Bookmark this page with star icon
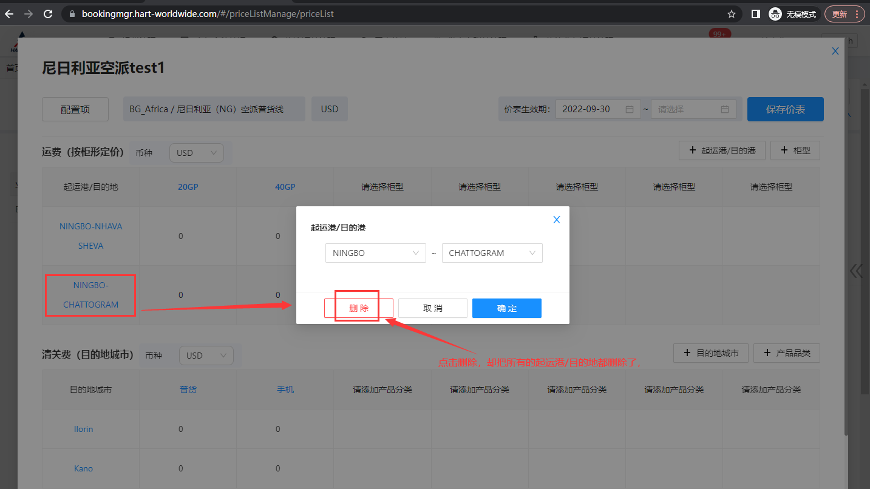The height and width of the screenshot is (489, 870). pos(732,14)
